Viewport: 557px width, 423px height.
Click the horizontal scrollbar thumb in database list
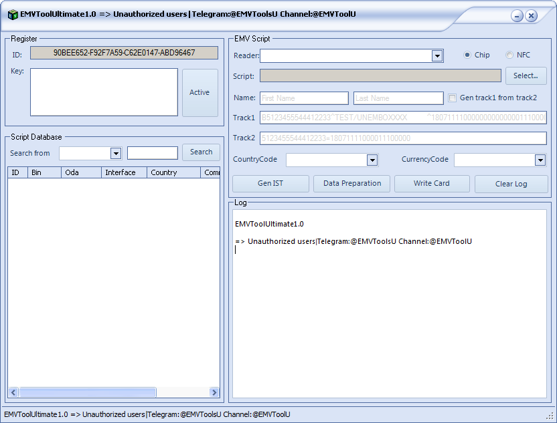point(87,392)
